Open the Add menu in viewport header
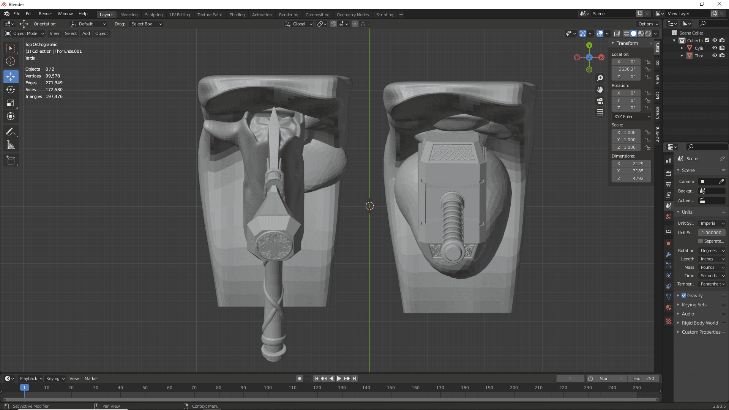Image resolution: width=729 pixels, height=410 pixels. [86, 33]
